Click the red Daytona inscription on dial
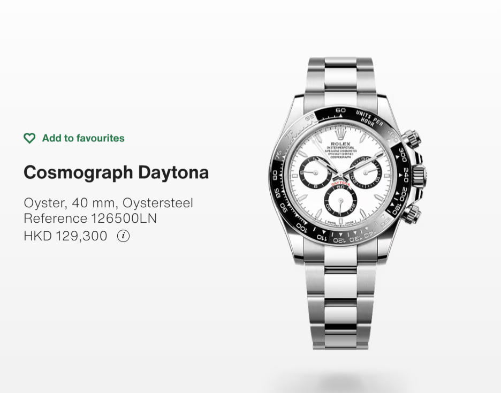The height and width of the screenshot is (393, 501). pos(340,184)
